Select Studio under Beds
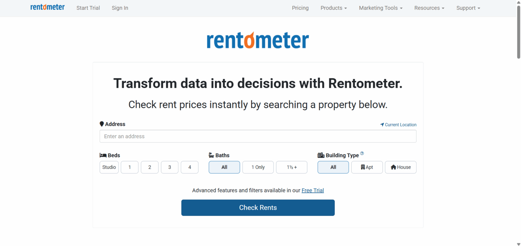Screen dimensions: 521x246 109,167
